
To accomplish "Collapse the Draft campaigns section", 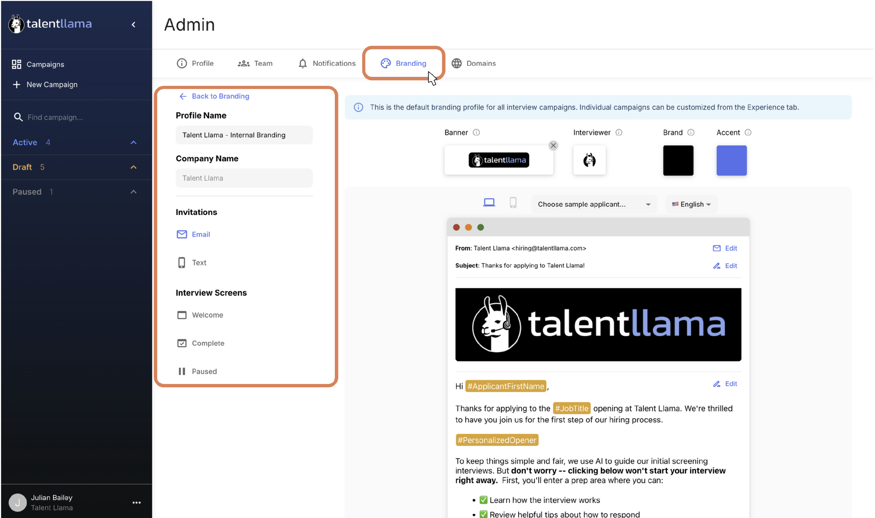I will [x=134, y=167].
